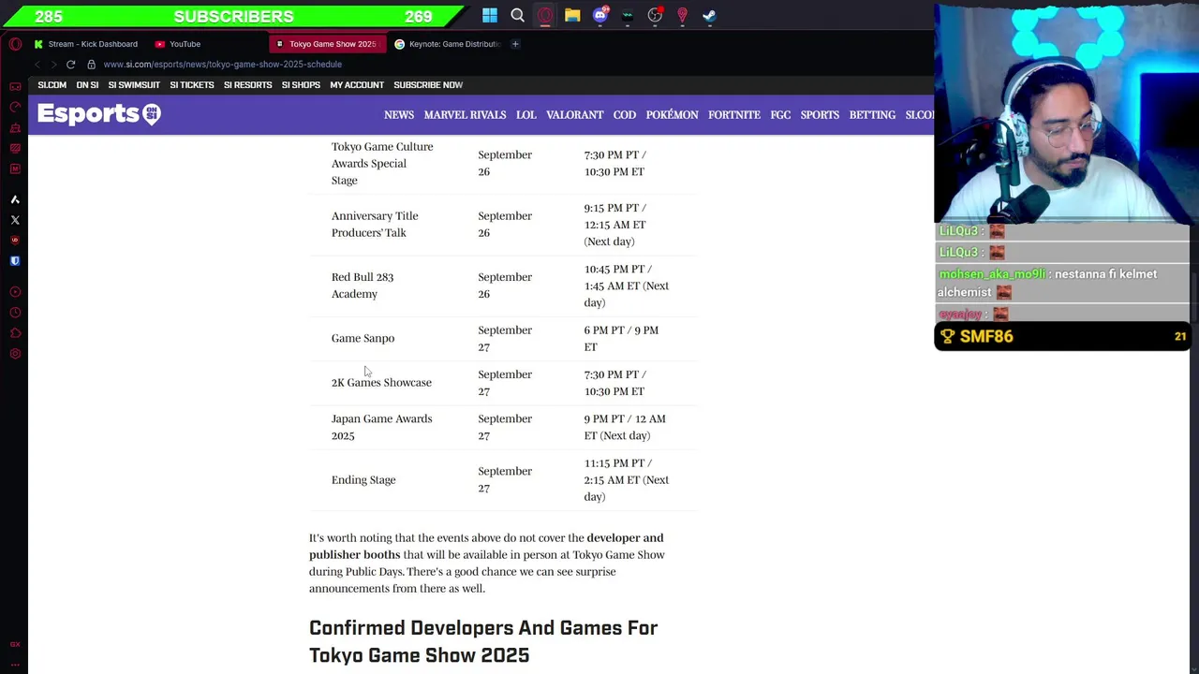Open File Explorer from the taskbar

572,16
